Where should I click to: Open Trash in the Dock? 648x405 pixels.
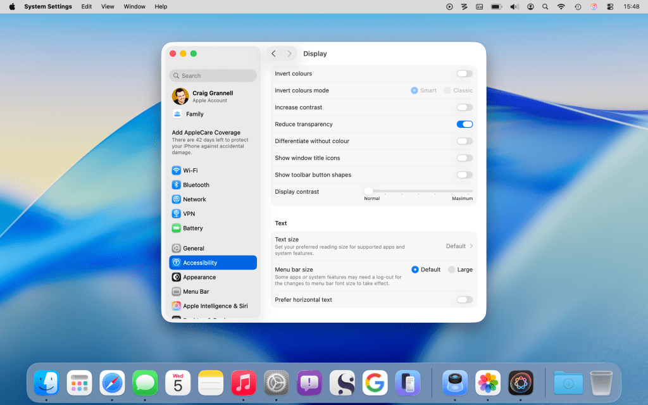(x=601, y=383)
